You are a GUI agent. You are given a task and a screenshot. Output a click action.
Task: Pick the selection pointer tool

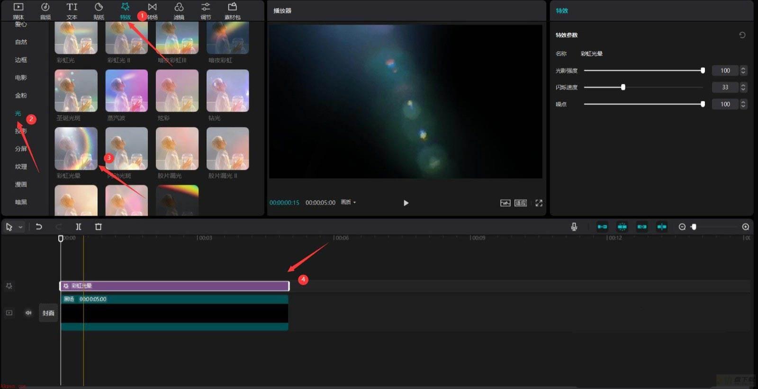(9, 227)
